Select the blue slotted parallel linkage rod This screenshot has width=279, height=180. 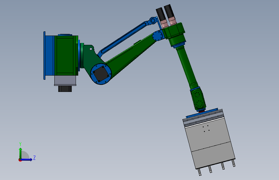click(127, 36)
